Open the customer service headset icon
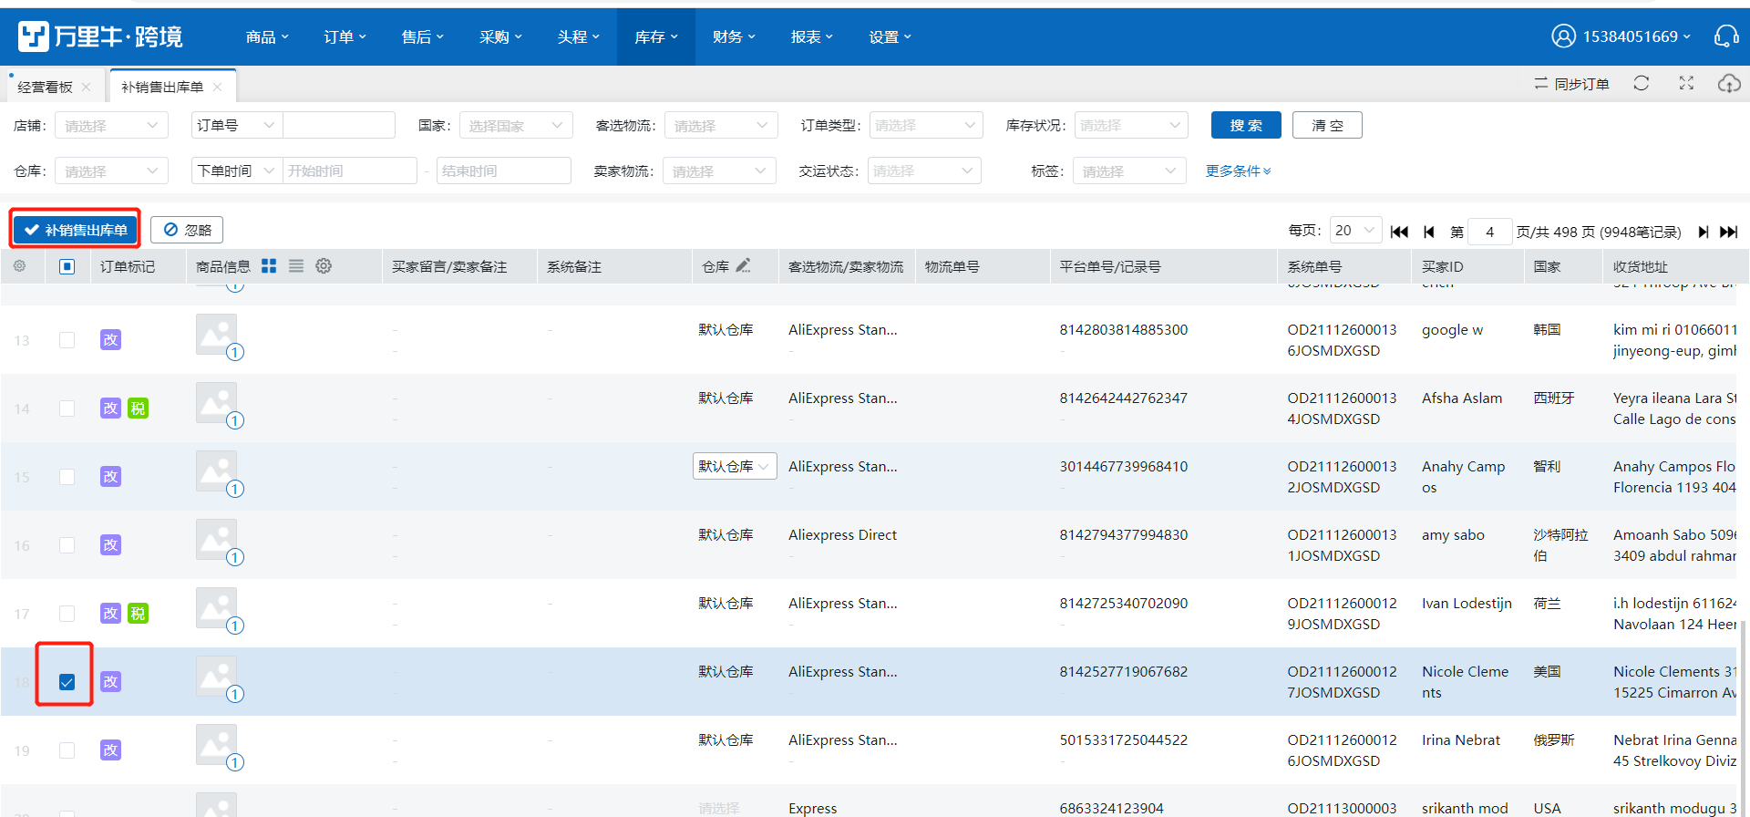Screen dimensions: 1750x817 click(x=1726, y=36)
